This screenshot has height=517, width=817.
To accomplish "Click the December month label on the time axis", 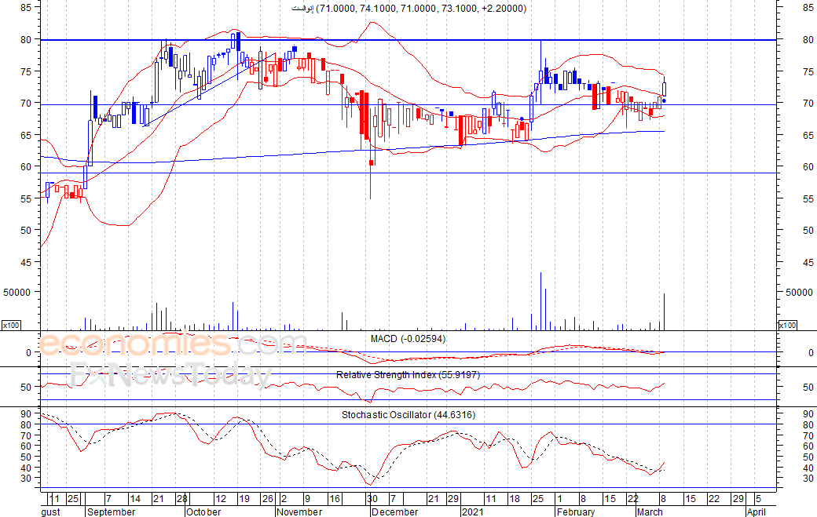I will [395, 512].
